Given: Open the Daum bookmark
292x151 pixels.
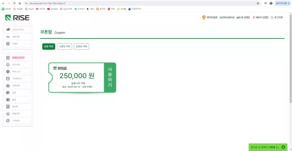Looking at the screenshot, I should (x=30, y=9).
